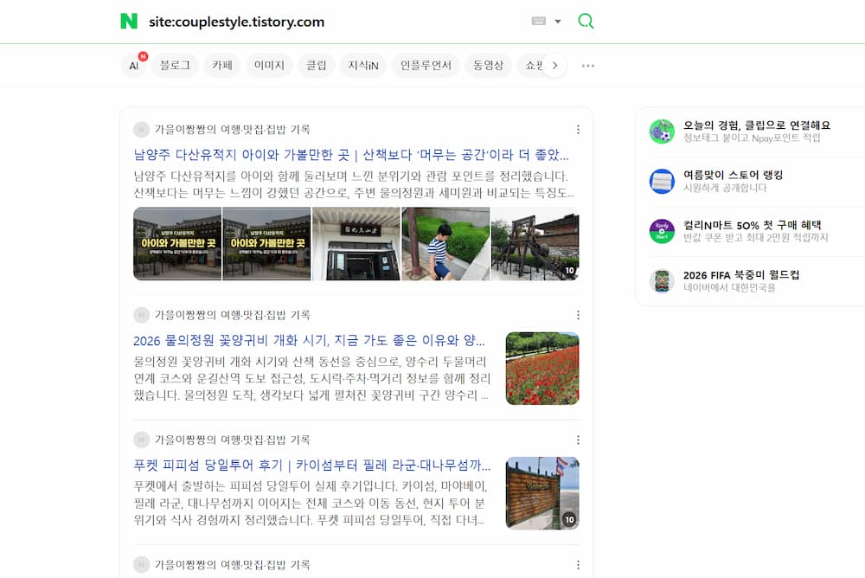Open 오늘의 경험, 클립으로 연결해요 promo
Image resolution: width=865 pixels, height=578 pixels.
[757, 125]
